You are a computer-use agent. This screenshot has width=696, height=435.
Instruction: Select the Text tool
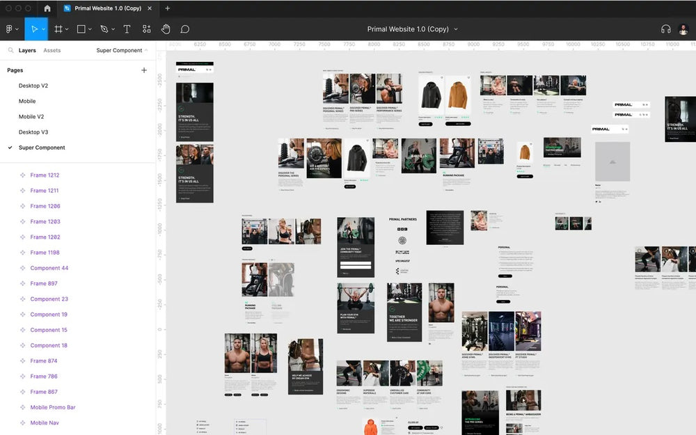click(x=127, y=29)
